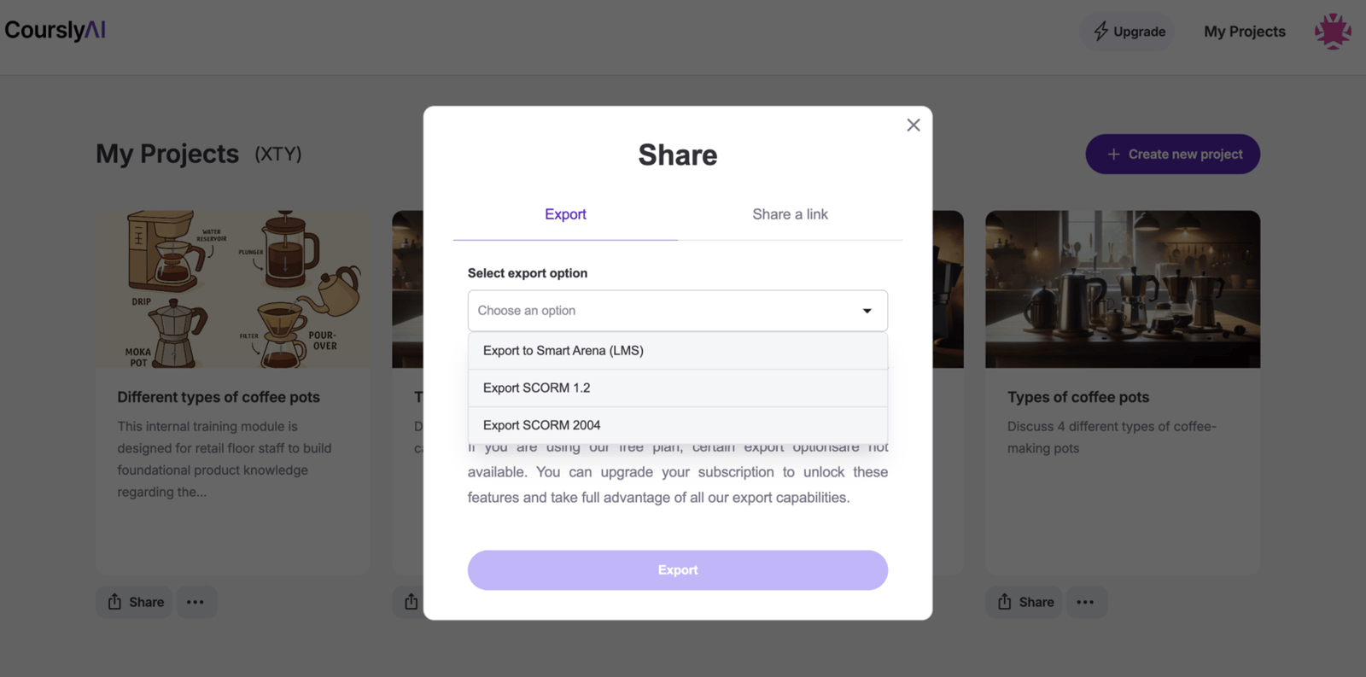Open the ellipsis menu under Types of coffee pots
Image resolution: width=1366 pixels, height=677 pixels.
coord(1087,602)
